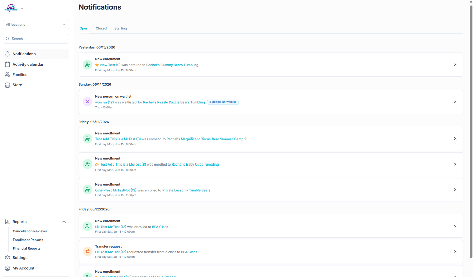
Task: Open New Test (0) student link
Action: (x=110, y=65)
